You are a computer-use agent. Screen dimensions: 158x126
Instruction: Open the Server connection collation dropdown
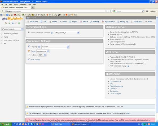(67, 33)
